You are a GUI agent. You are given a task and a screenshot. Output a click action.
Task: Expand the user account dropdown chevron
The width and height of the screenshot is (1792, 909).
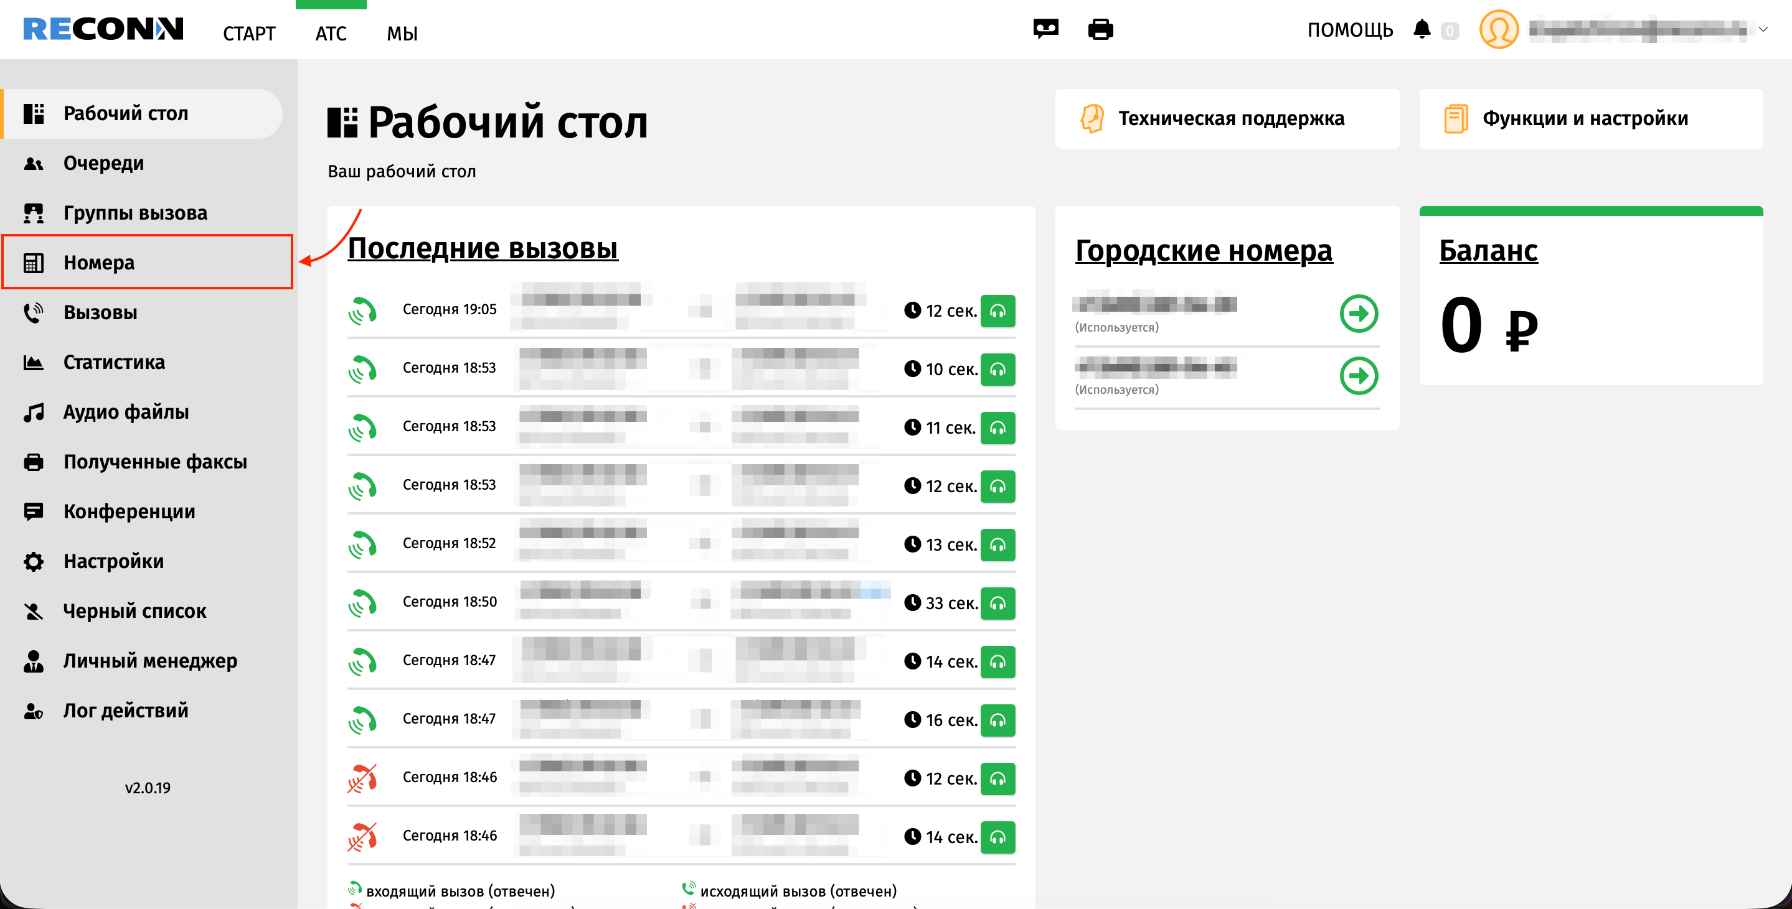click(1763, 29)
